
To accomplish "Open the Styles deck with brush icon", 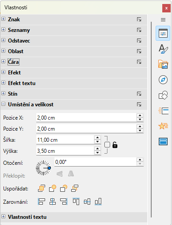I will coord(163,49).
